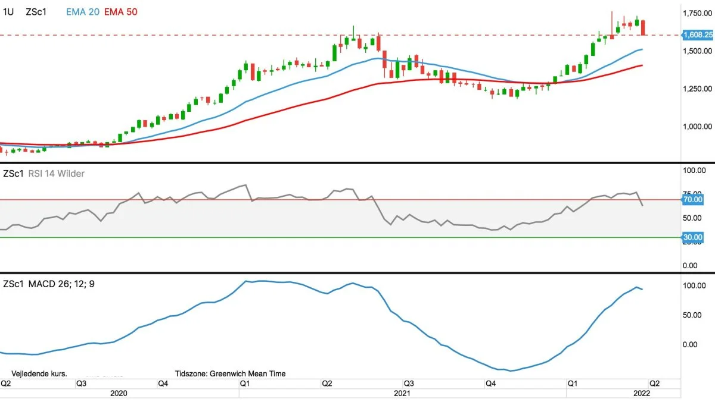Click the 100.00 value on MACD axis

tap(694, 285)
